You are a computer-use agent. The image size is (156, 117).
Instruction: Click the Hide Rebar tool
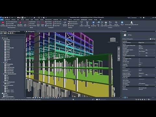pyautogui.click(x=48, y=22)
